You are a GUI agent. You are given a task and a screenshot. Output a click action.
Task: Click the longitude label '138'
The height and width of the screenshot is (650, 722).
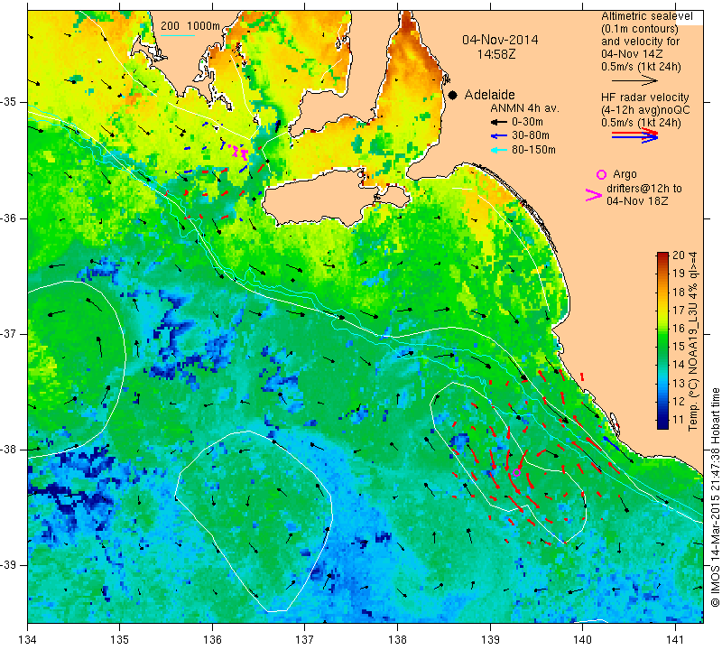click(x=397, y=639)
